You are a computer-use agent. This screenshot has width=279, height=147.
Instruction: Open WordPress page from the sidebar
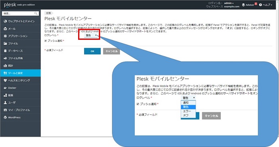[x=20, y=117]
